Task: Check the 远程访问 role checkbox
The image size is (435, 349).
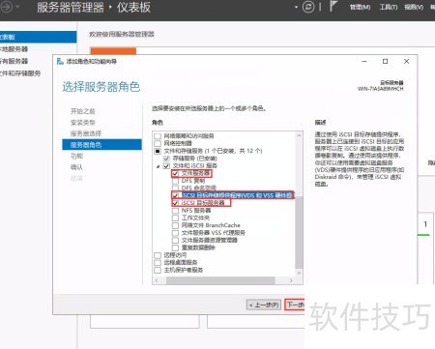Action: [158, 255]
